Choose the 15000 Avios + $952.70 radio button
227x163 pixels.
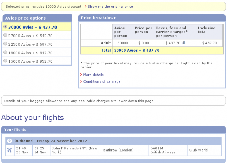click(x=5, y=61)
